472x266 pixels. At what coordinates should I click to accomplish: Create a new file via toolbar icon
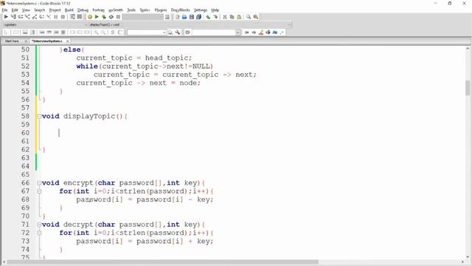pyautogui.click(x=177, y=17)
